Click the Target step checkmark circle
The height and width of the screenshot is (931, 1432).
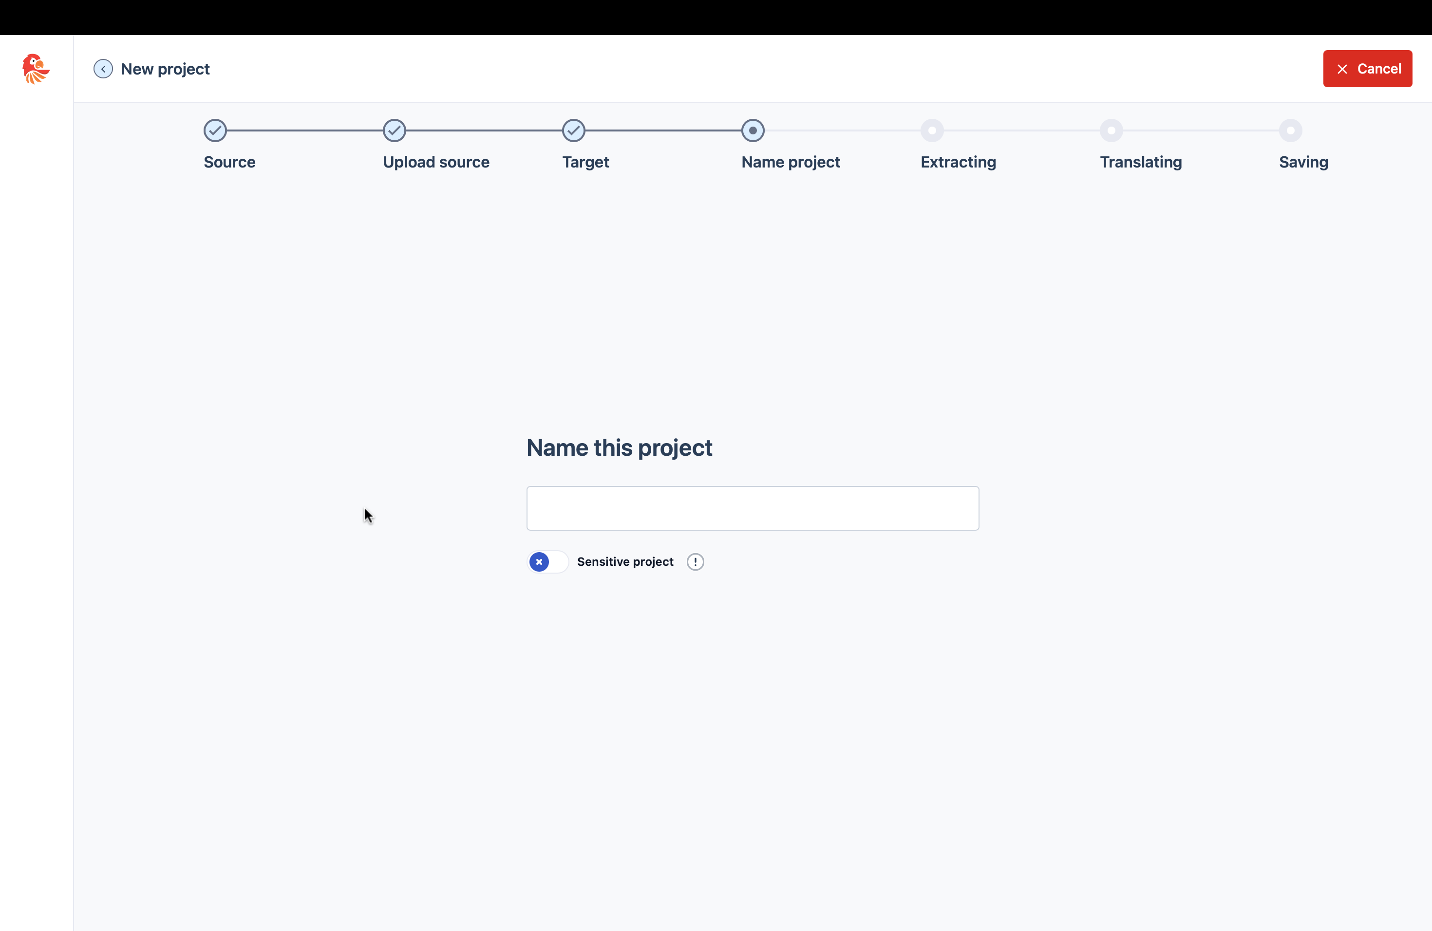pos(573,130)
